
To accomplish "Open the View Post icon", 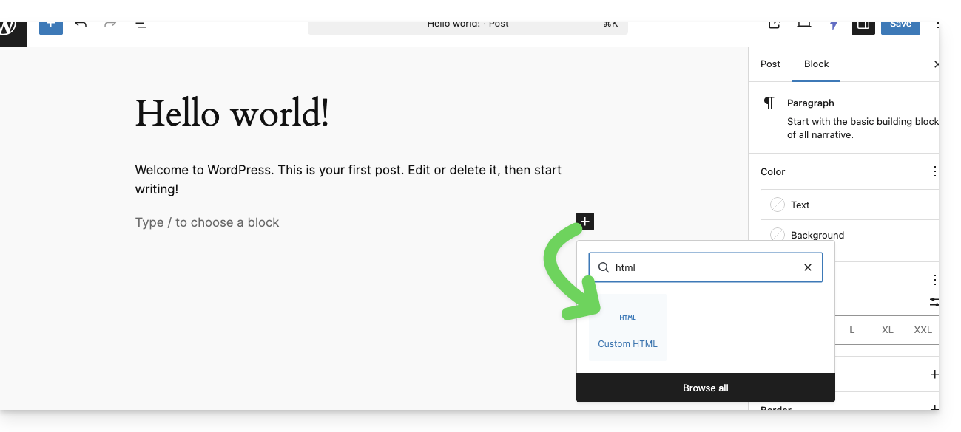I will 774,24.
